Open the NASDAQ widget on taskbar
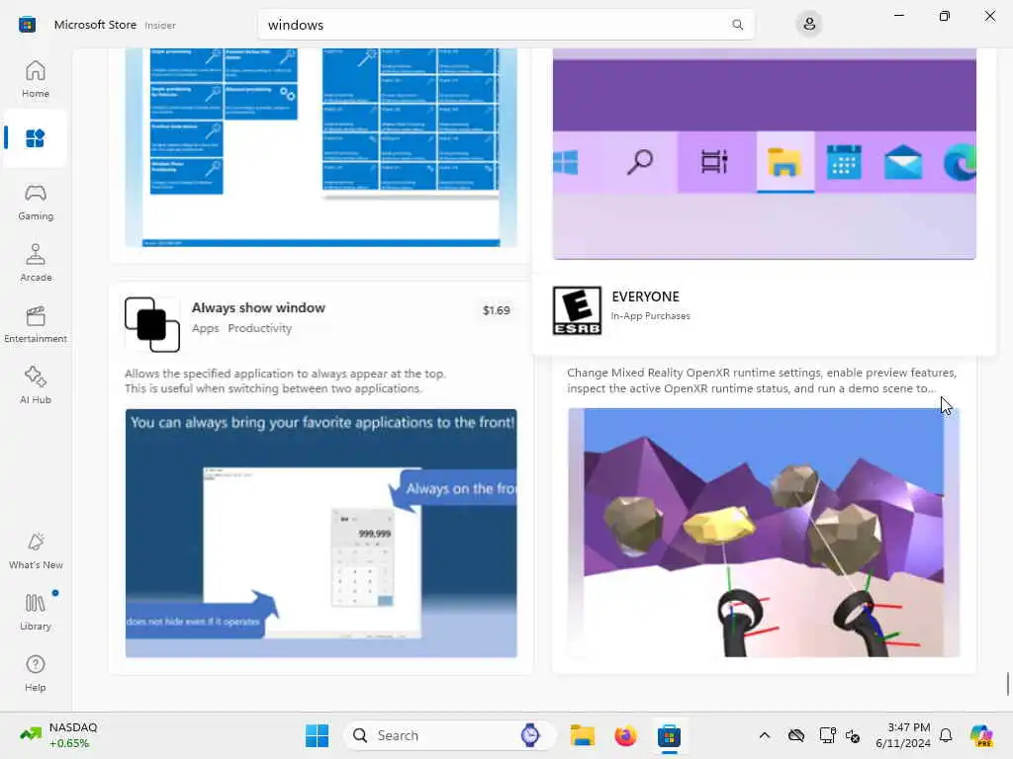Screen dimensions: 1013x759 59,735
